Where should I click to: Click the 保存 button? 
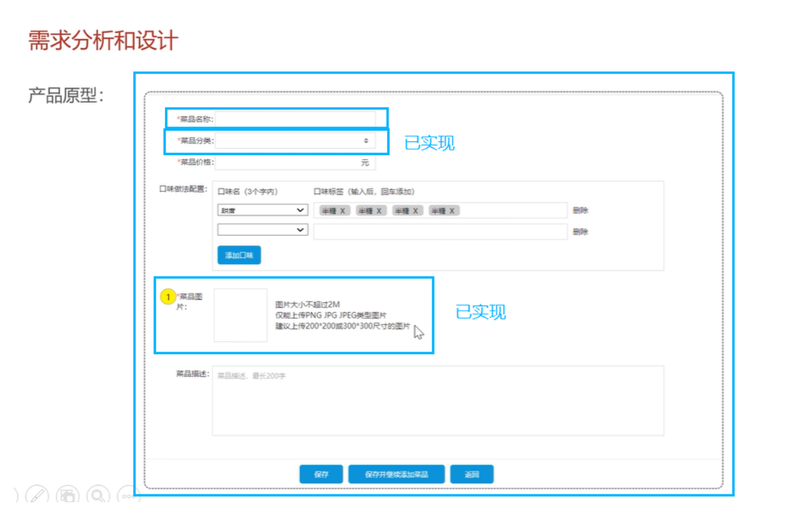[x=321, y=474]
